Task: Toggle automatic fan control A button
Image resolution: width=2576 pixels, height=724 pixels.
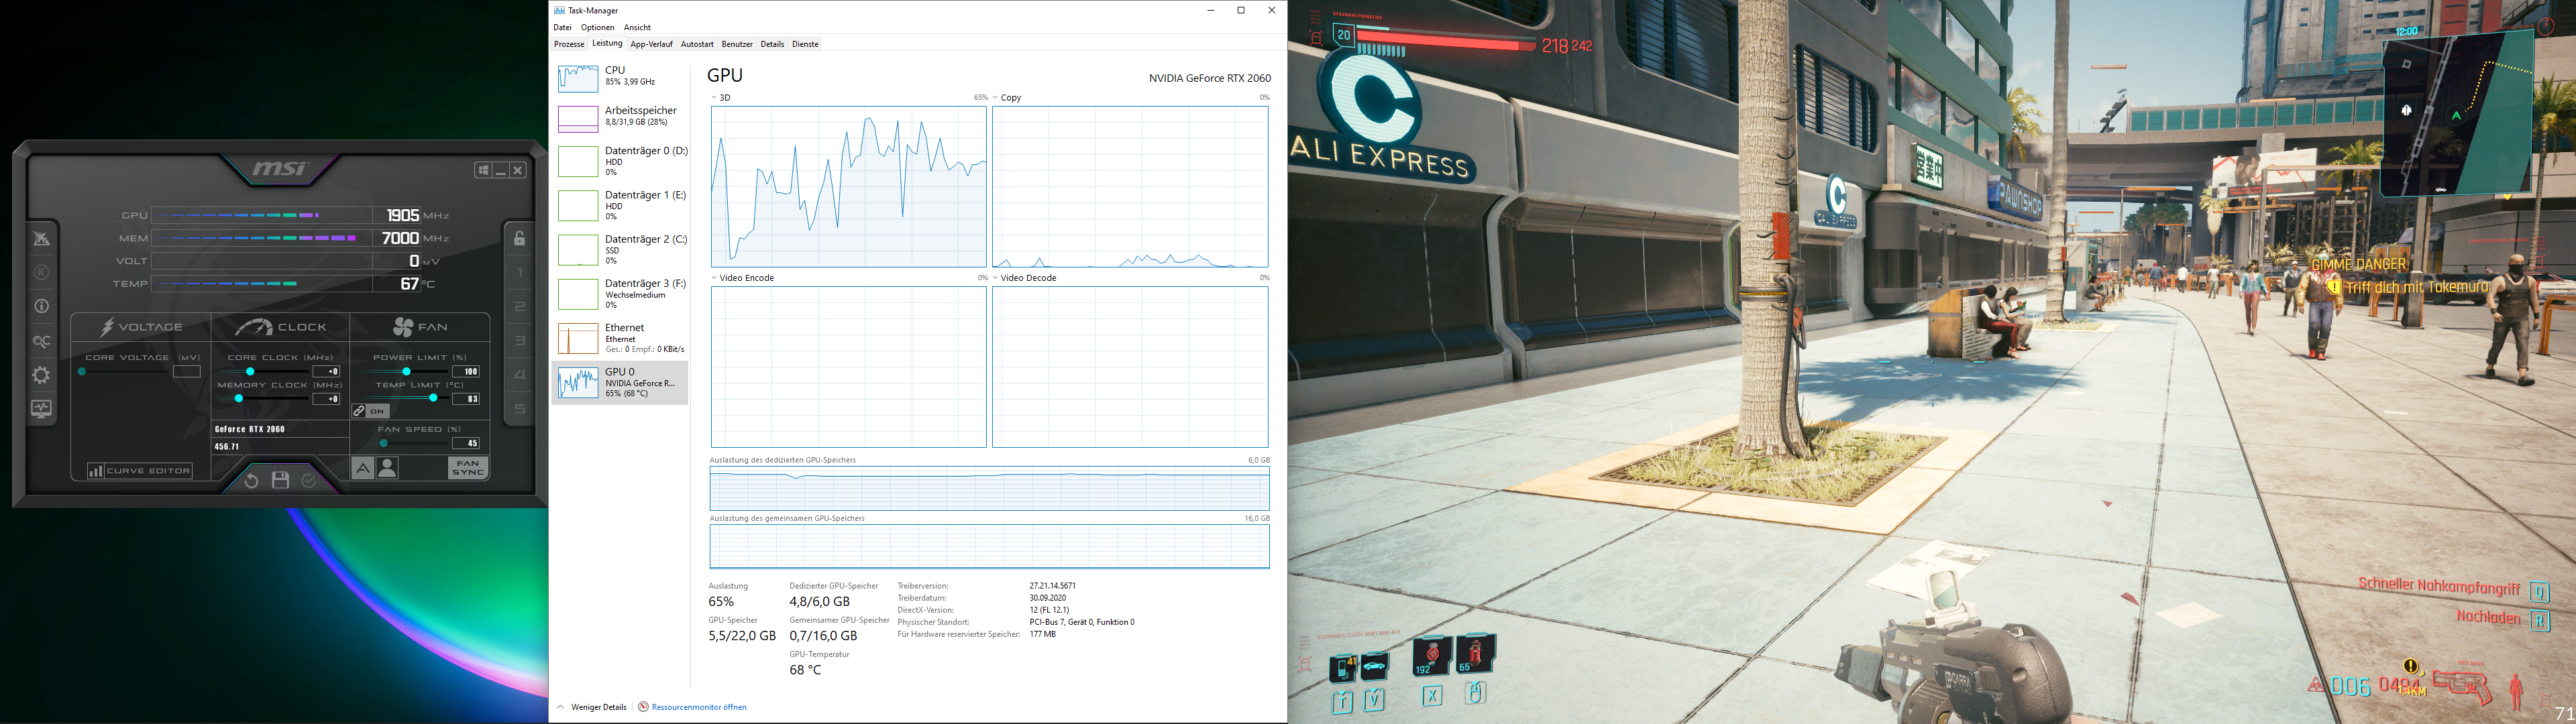Action: (x=362, y=468)
